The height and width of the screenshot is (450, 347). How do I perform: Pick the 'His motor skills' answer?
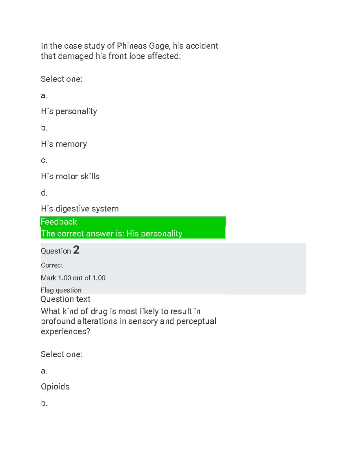tap(70, 176)
